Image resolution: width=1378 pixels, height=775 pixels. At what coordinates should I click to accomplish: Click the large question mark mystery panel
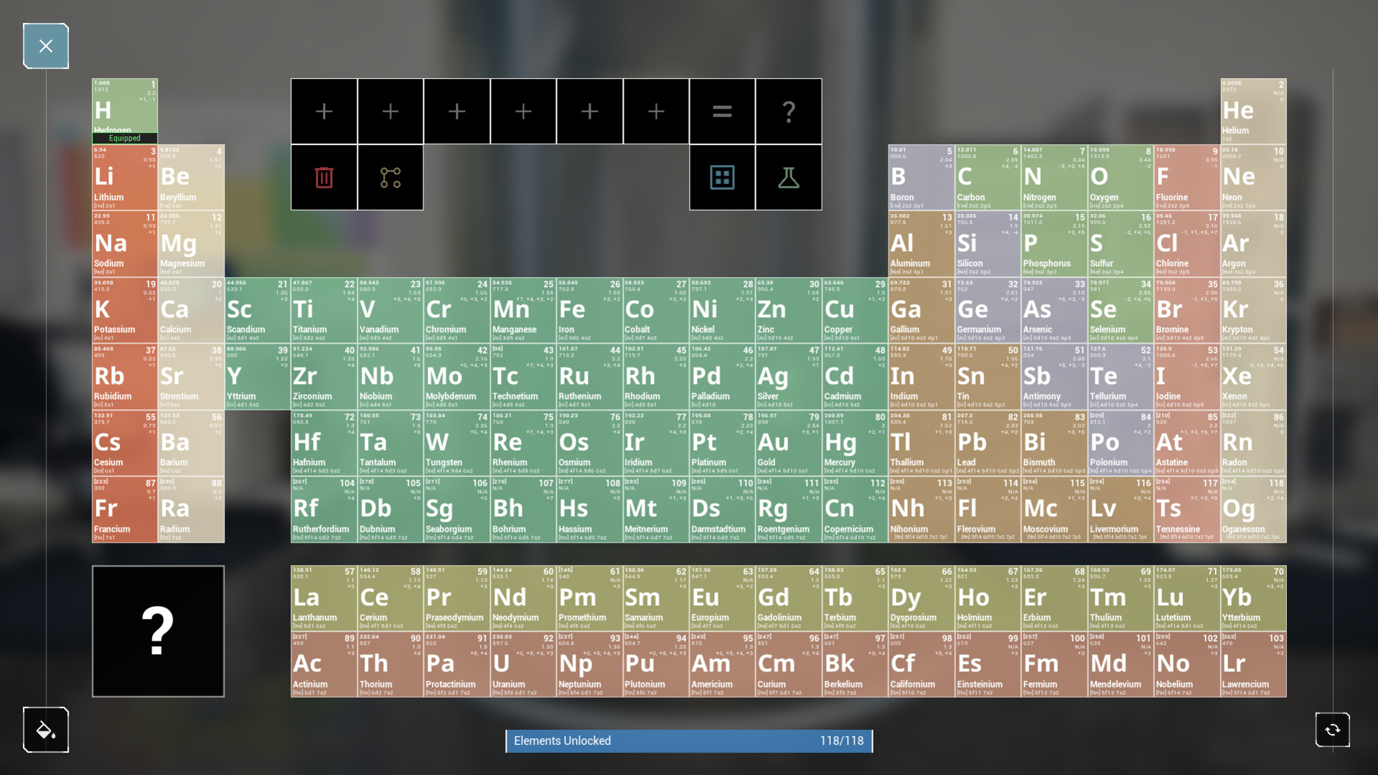[x=158, y=631]
